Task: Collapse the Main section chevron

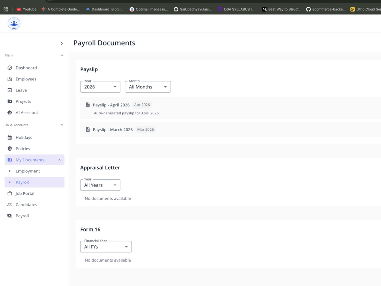Action: (62, 55)
